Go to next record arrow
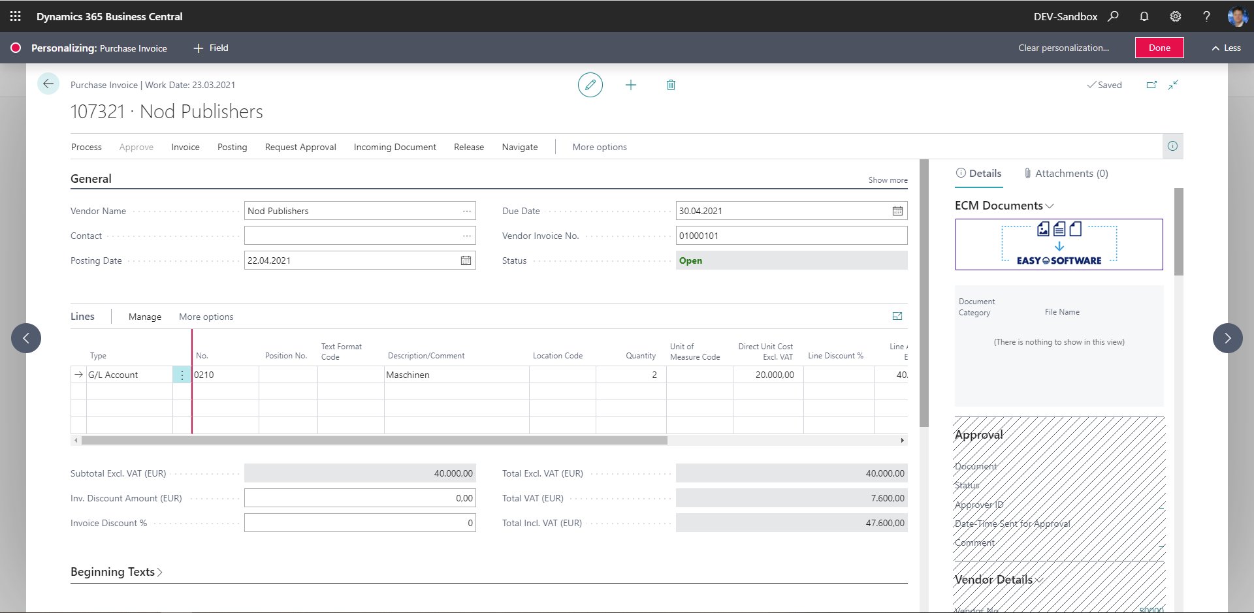The height and width of the screenshot is (613, 1254). pos(1228,338)
